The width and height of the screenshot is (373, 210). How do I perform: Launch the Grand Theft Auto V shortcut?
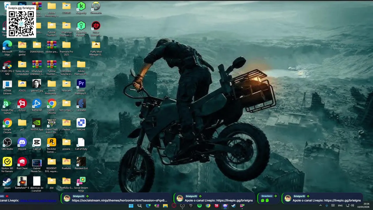click(x=52, y=126)
